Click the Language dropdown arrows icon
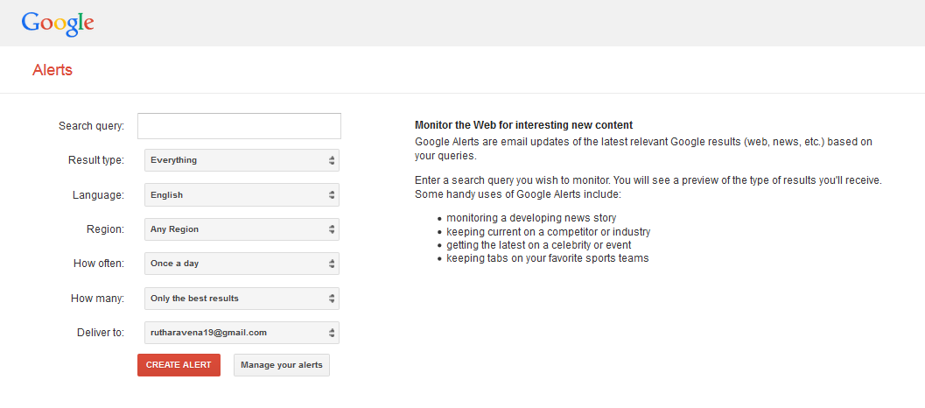Screen dimensions: 925x408 [x=332, y=195]
